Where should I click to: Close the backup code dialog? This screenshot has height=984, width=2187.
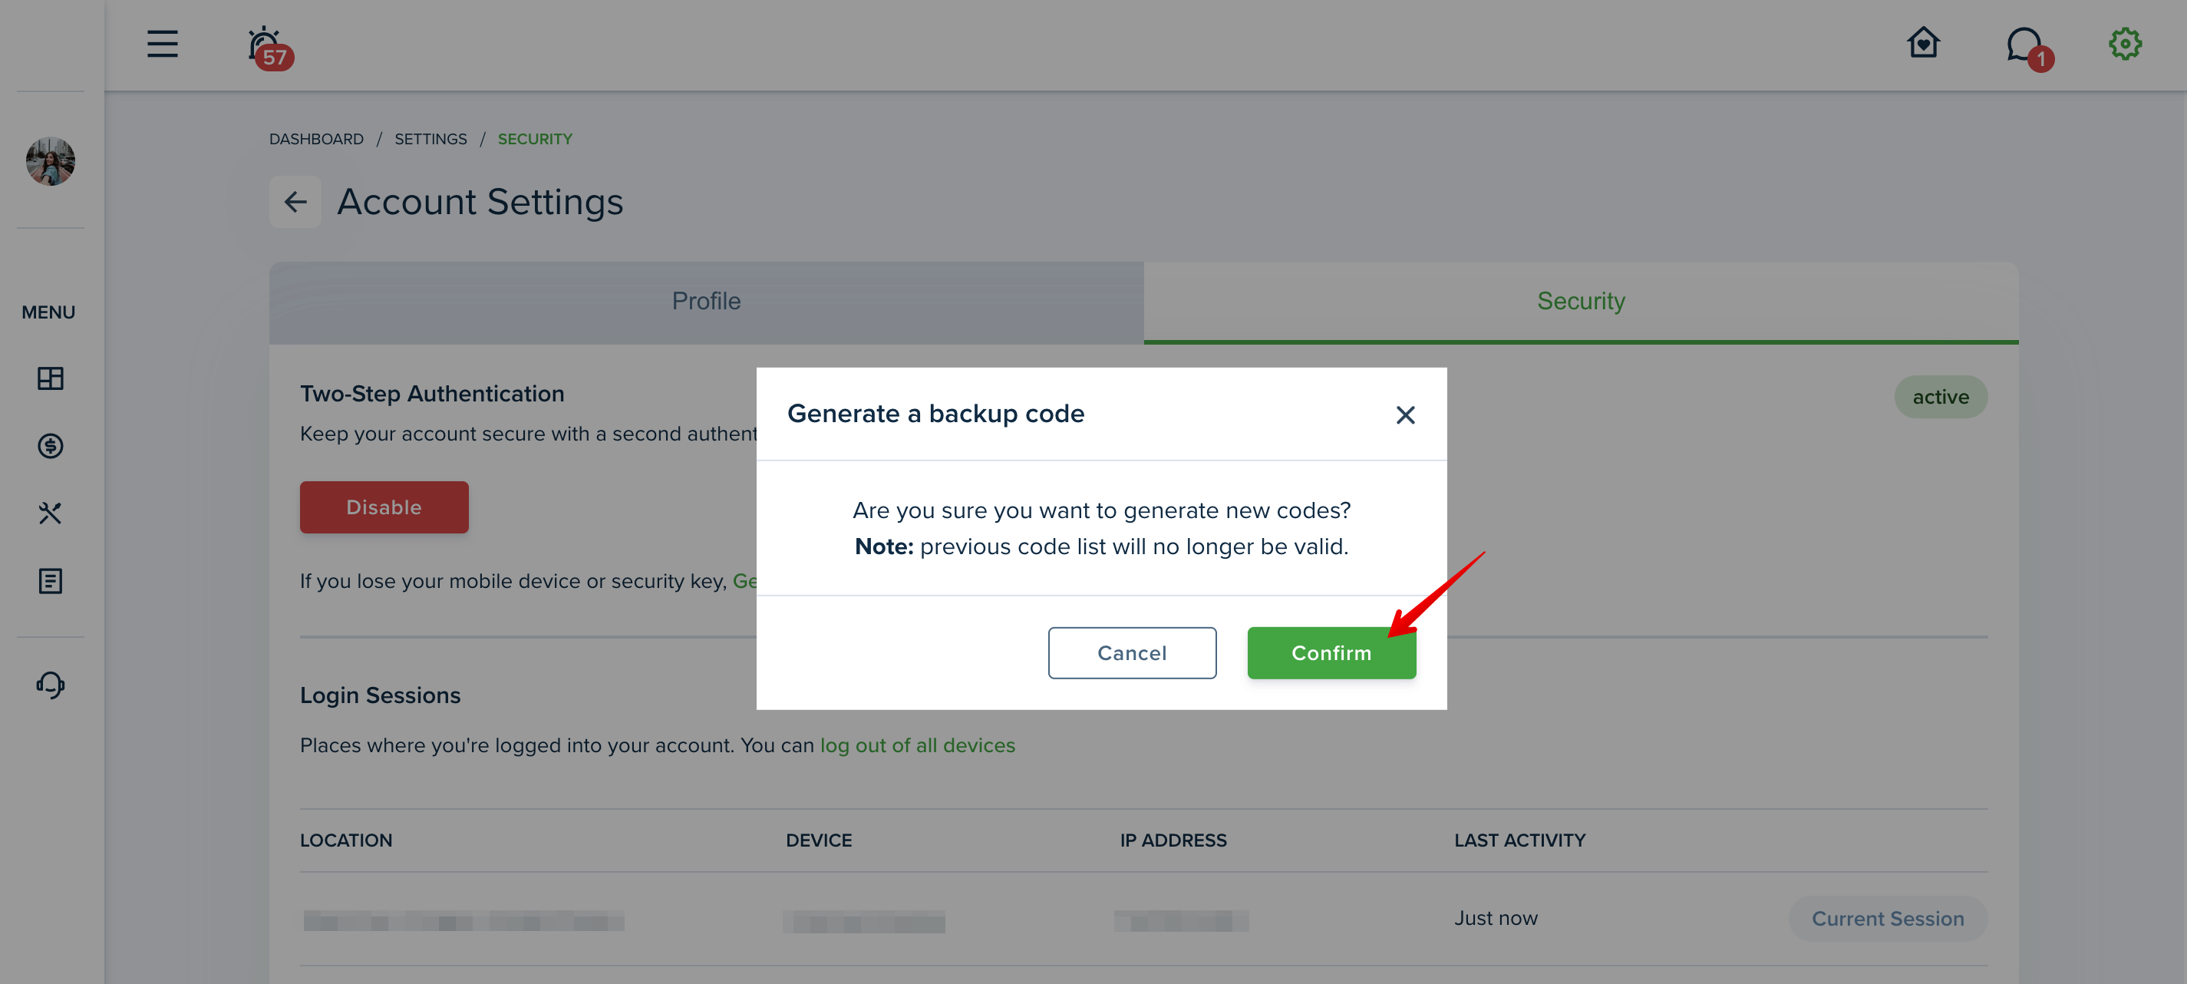pos(1404,414)
